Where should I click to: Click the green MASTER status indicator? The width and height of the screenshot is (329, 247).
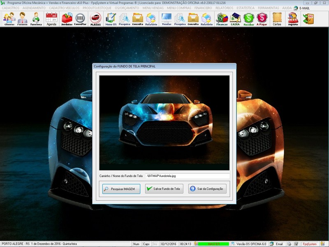(213, 244)
